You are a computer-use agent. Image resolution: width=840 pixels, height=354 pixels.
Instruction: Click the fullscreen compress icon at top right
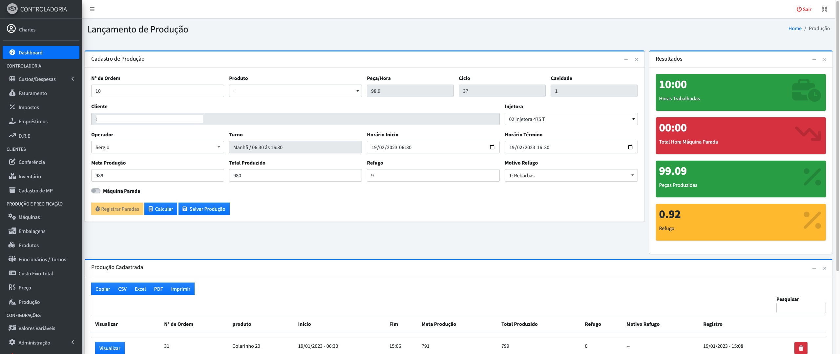tap(825, 9)
